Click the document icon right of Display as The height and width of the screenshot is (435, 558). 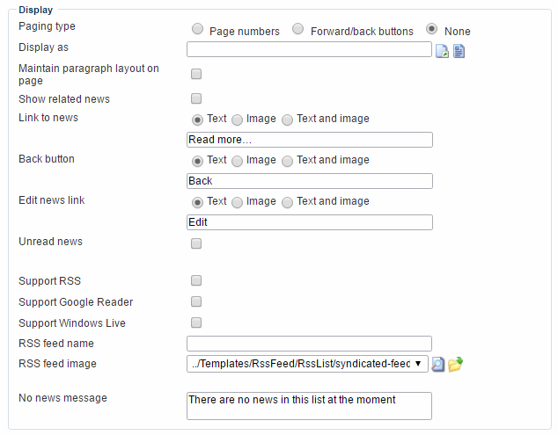pos(459,51)
